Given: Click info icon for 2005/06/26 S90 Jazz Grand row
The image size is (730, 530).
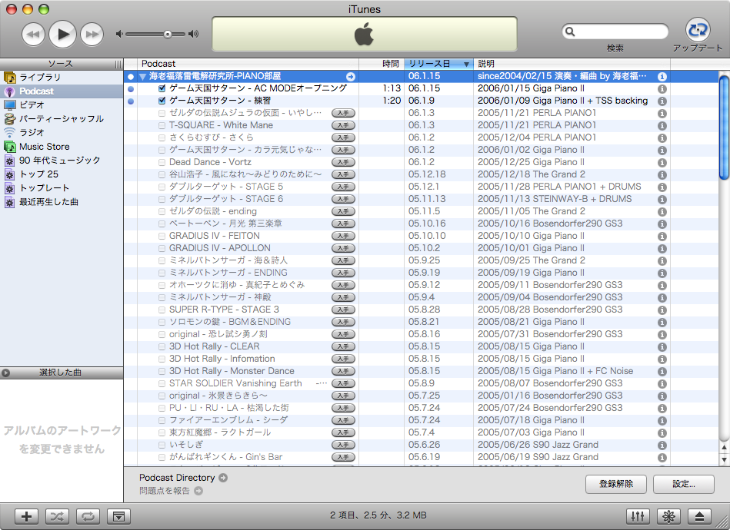Looking at the screenshot, I should tap(662, 446).
